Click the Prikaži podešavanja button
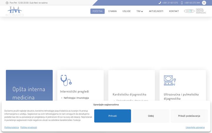This screenshot has height=133, width=212. 189,116
